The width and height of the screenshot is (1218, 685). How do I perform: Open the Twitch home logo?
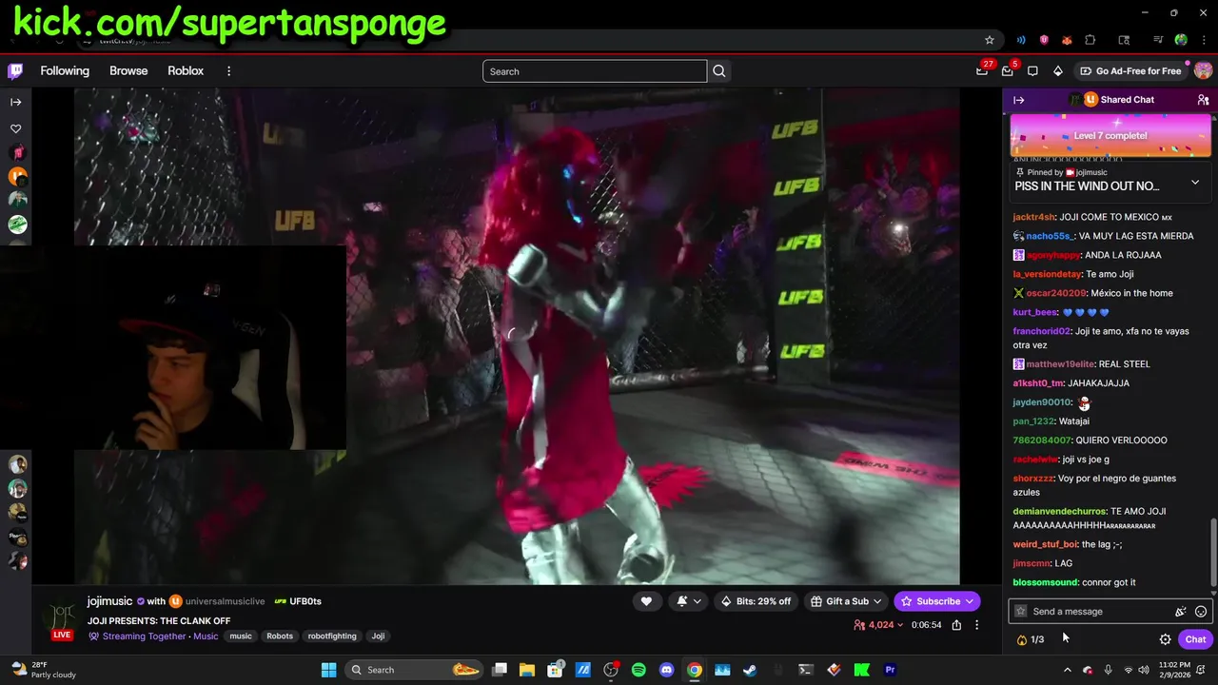15,71
